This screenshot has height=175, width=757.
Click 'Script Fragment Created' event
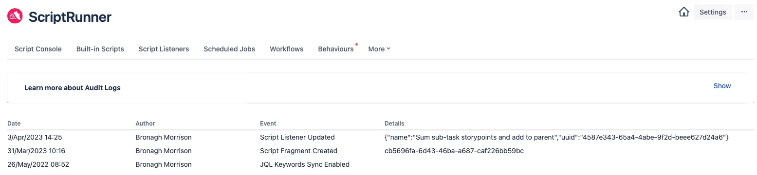(x=299, y=151)
